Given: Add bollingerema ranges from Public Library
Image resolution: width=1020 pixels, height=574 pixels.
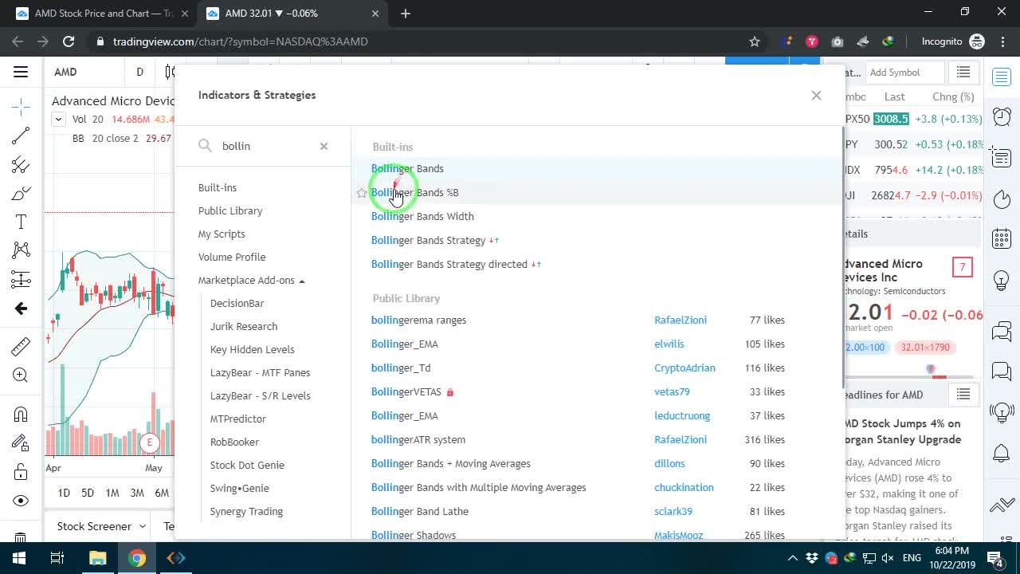Looking at the screenshot, I should [418, 320].
